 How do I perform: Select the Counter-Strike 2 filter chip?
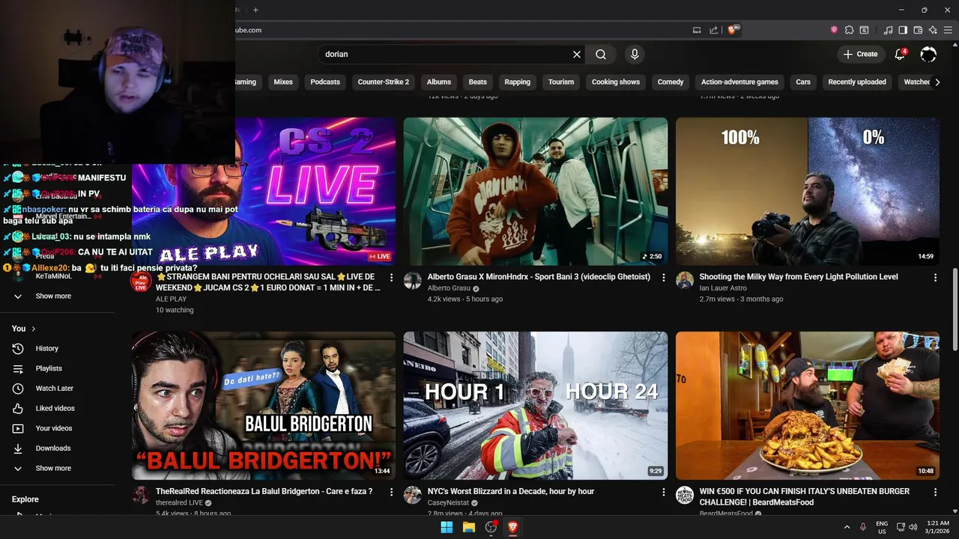(x=384, y=82)
